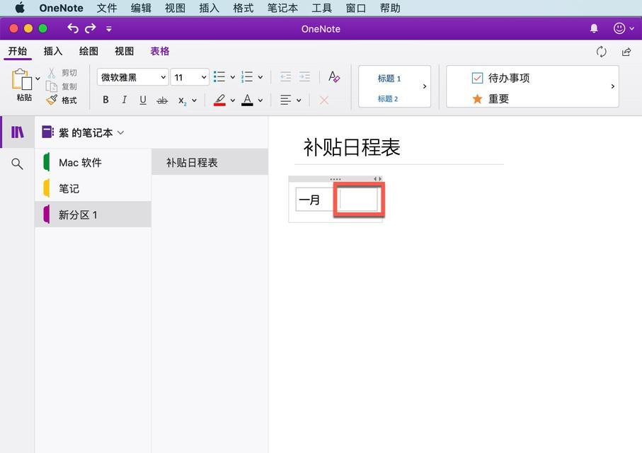Apply the 重要 star tag
The height and width of the screenshot is (453, 642).
click(x=490, y=98)
